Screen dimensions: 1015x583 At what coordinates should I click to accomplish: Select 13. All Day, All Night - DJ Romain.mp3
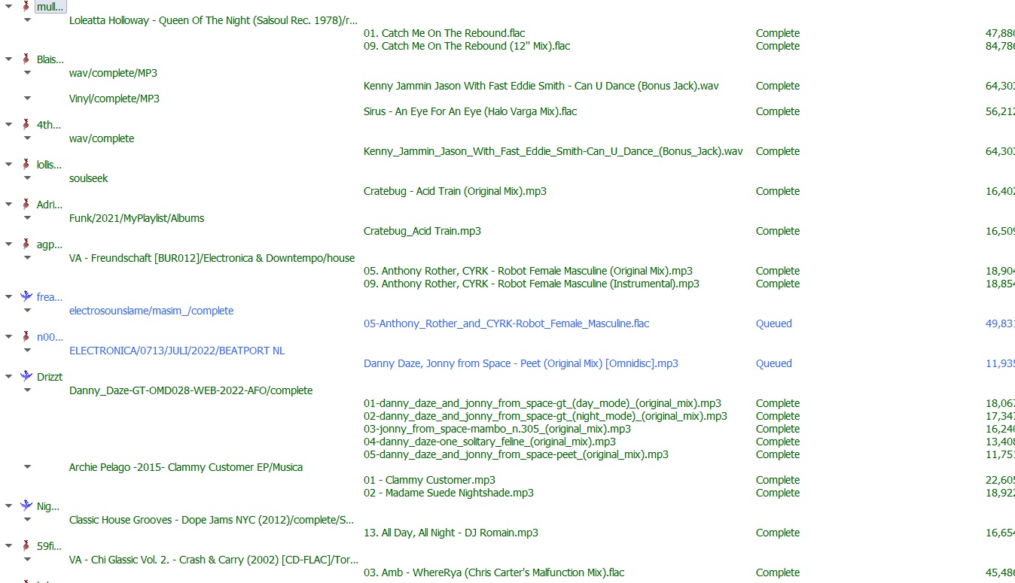(x=451, y=533)
